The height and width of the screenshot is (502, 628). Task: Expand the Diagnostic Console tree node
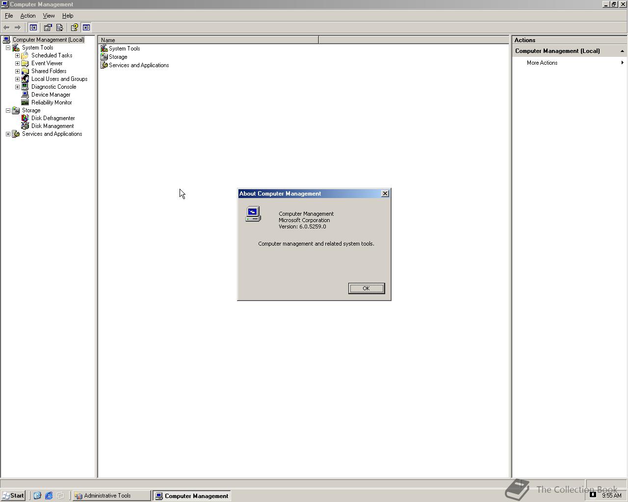17,87
